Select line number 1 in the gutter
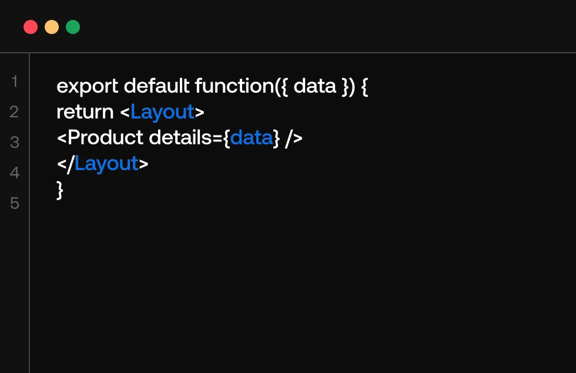The height and width of the screenshot is (373, 576). [x=15, y=81]
